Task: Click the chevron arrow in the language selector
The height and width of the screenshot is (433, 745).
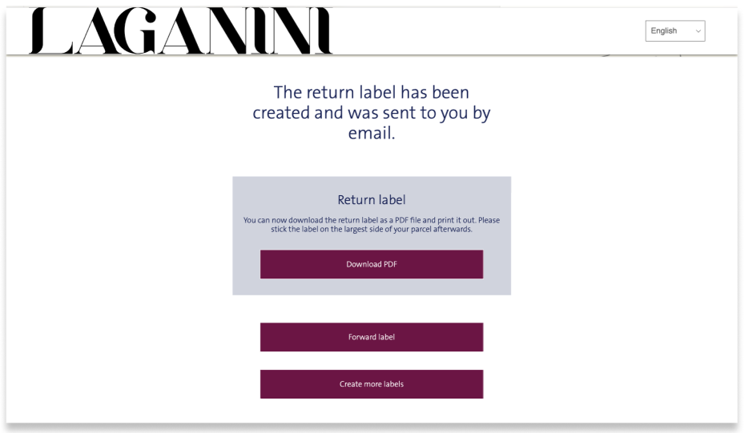Action: pyautogui.click(x=698, y=31)
